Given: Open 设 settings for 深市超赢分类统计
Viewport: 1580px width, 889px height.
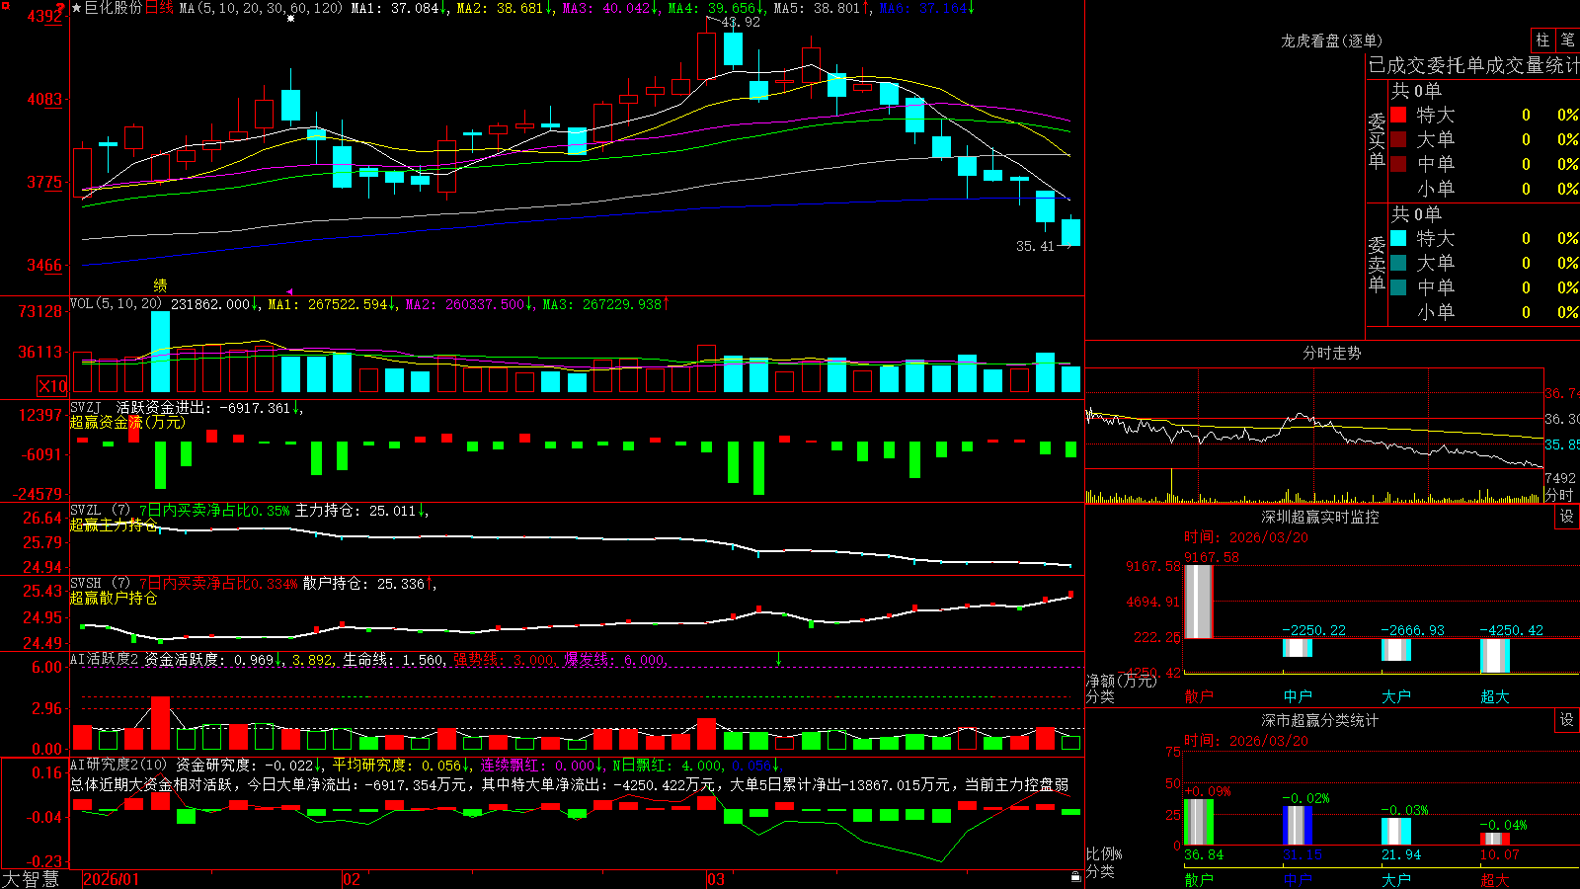Looking at the screenshot, I should 1567,720.
